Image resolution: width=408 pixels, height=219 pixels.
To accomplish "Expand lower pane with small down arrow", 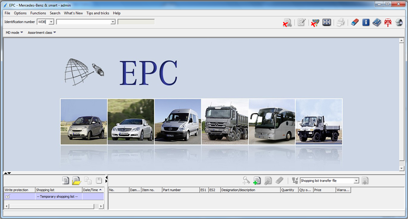I will click(x=10, y=173).
